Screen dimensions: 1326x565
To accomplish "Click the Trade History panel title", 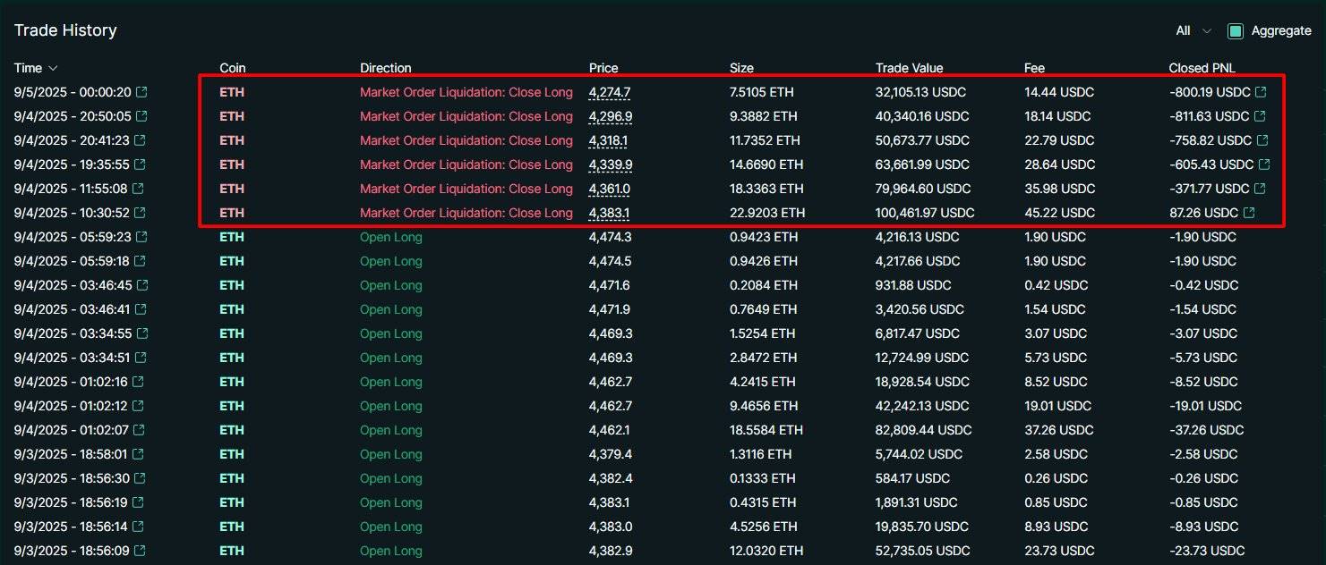I will (x=65, y=30).
